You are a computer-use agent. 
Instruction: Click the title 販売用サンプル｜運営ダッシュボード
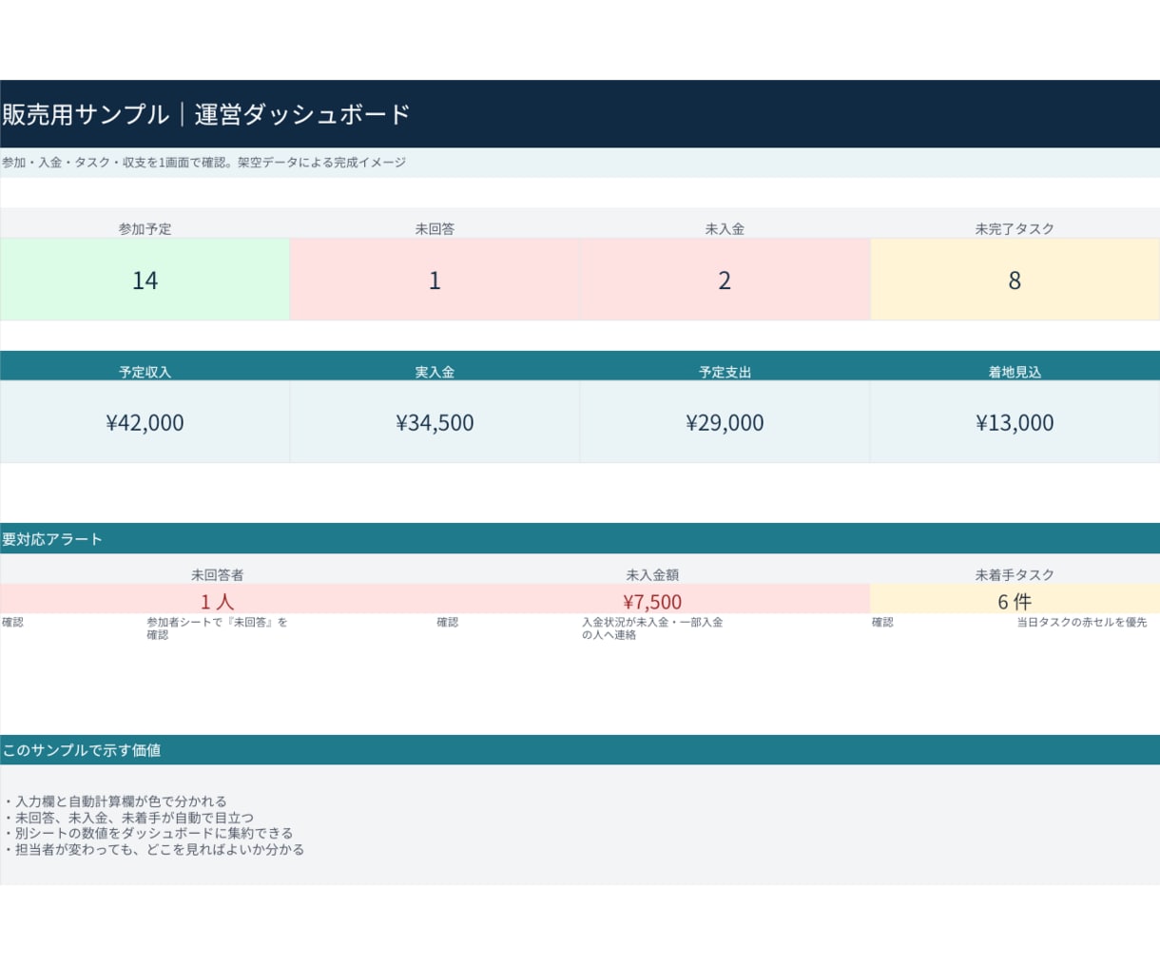pos(206,114)
